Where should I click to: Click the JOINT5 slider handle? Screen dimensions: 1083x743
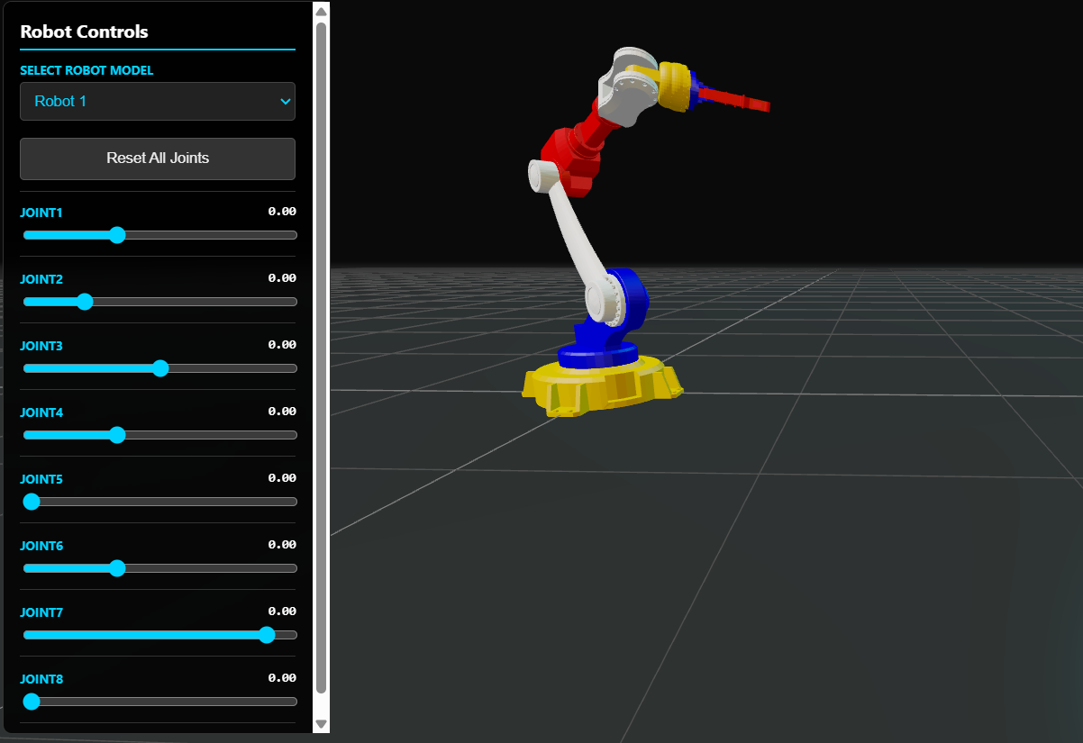coord(32,502)
